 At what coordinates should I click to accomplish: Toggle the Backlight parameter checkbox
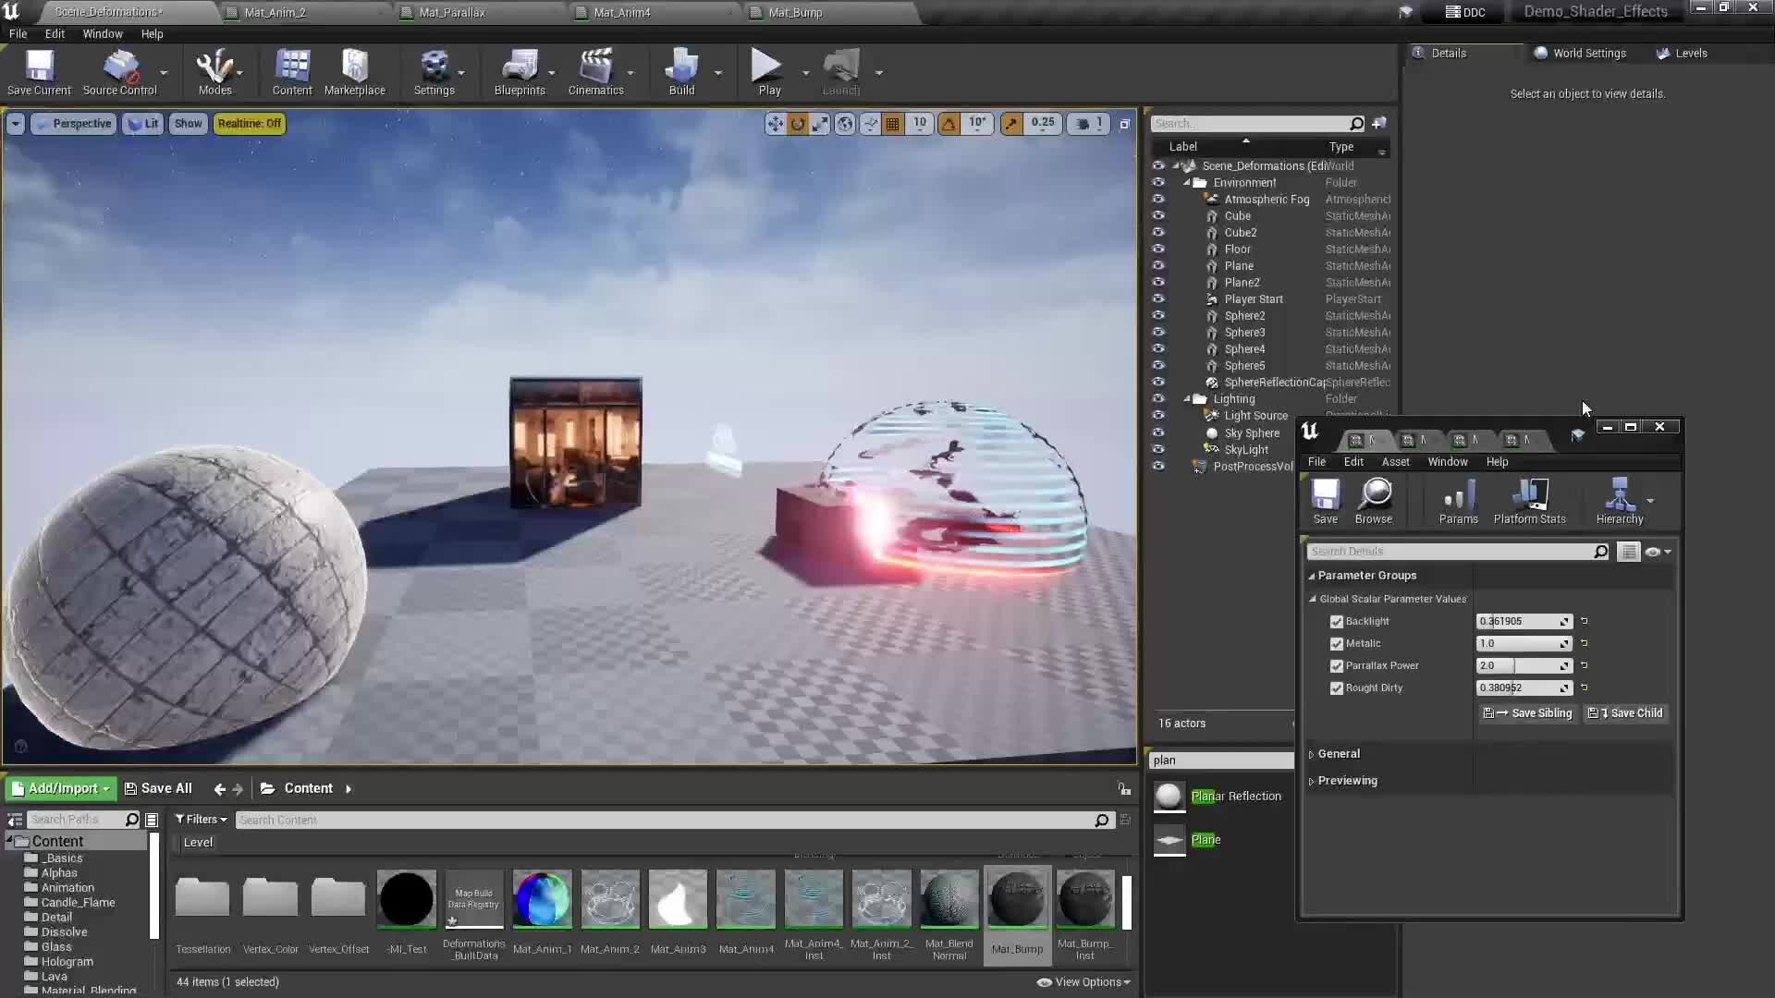tap(1337, 621)
